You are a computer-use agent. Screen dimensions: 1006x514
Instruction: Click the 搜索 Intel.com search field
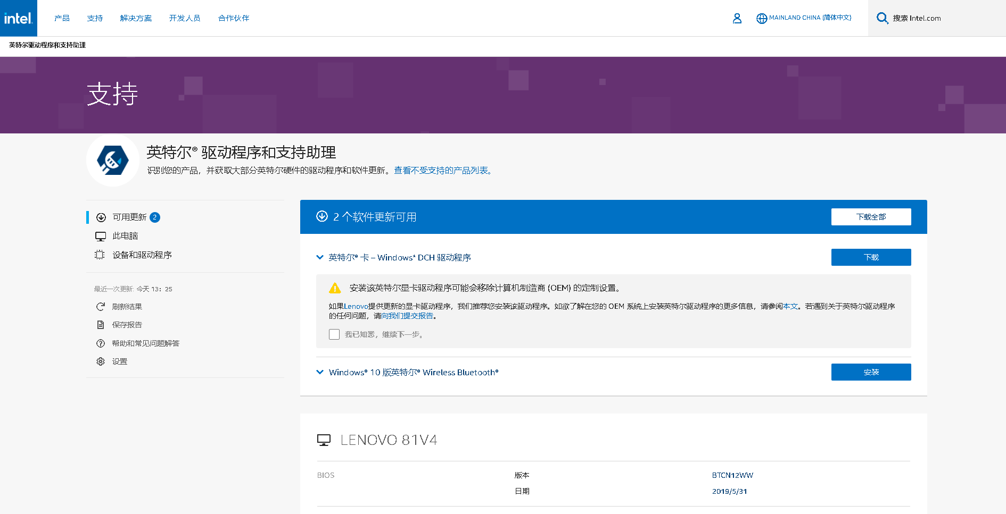(x=937, y=18)
